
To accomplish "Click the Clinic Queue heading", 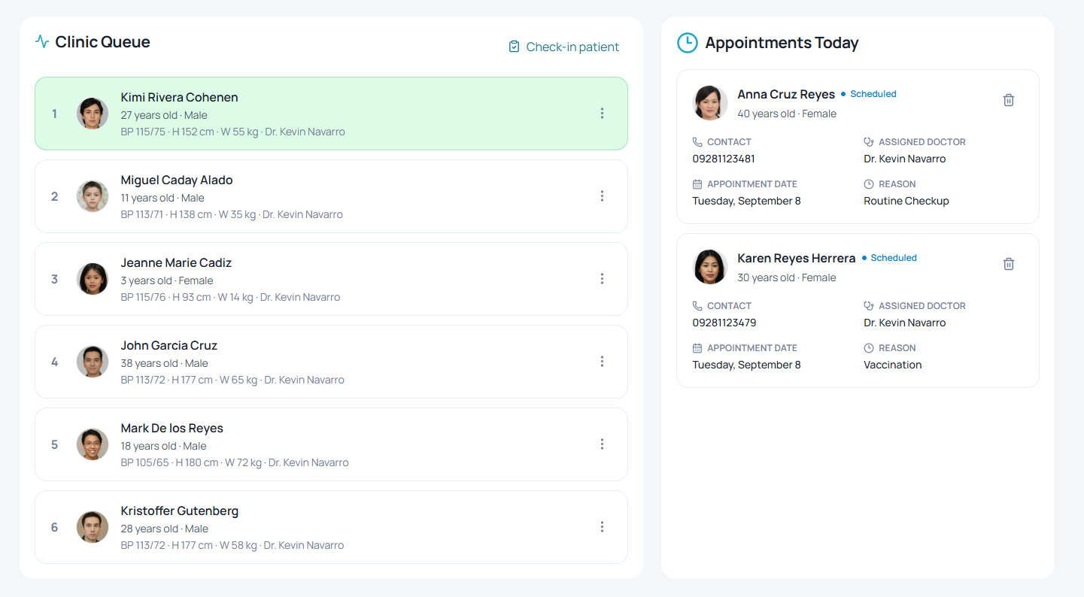I will click(102, 42).
